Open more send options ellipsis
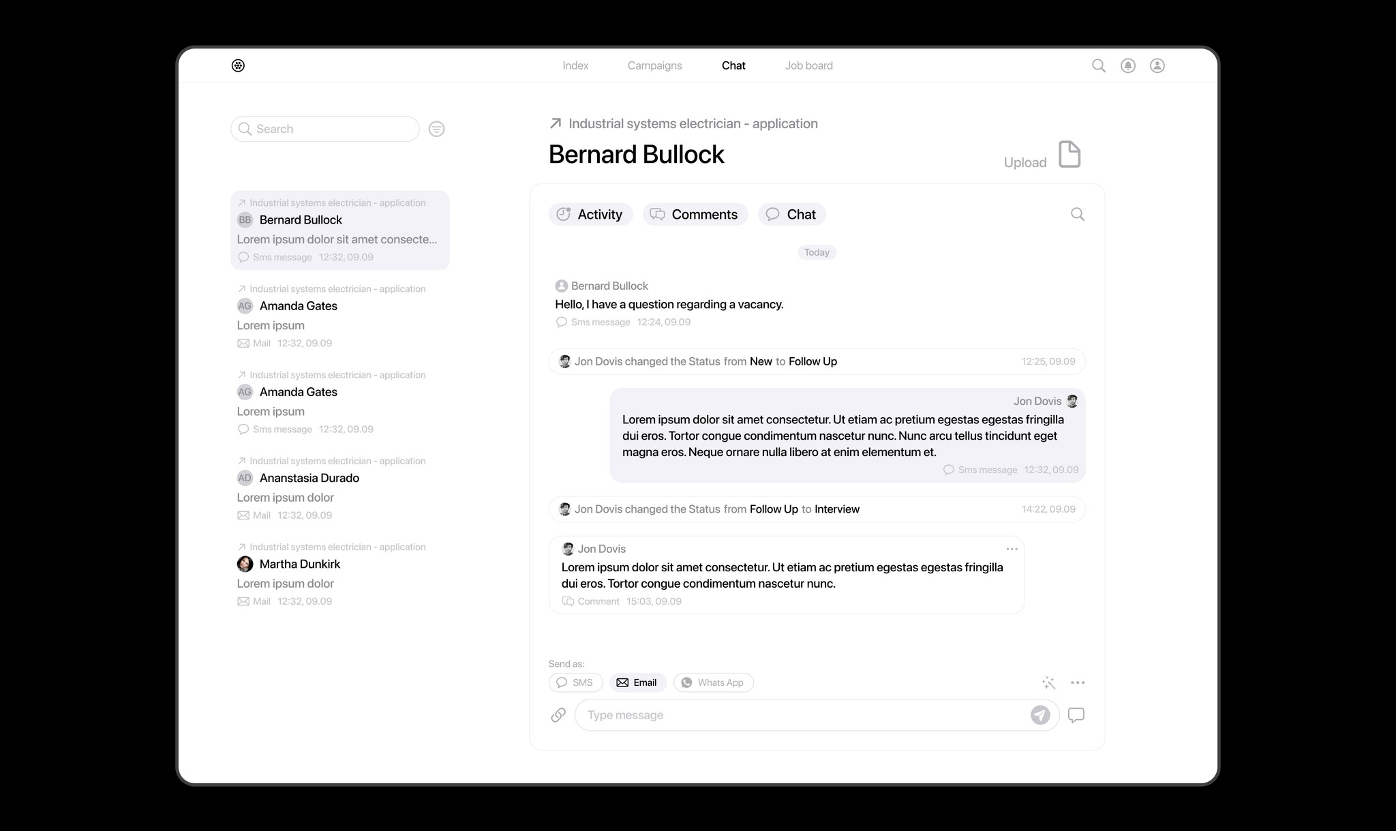The width and height of the screenshot is (1396, 831). click(x=1077, y=682)
